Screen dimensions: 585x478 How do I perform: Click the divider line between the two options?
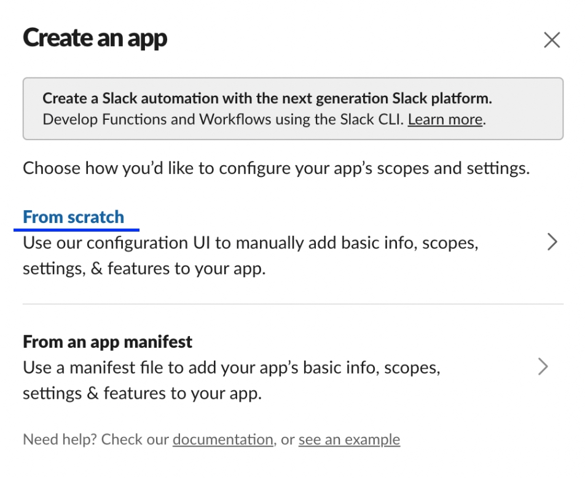click(x=292, y=304)
